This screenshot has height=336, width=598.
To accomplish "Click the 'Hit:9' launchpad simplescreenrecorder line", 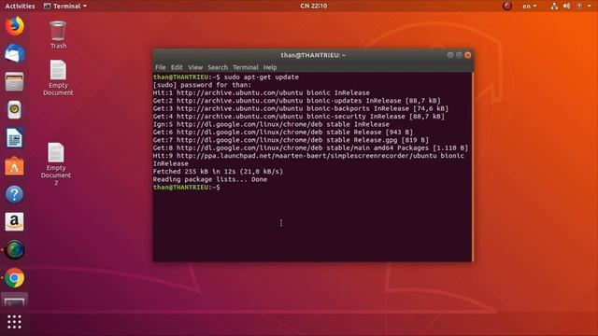I will 308,156.
